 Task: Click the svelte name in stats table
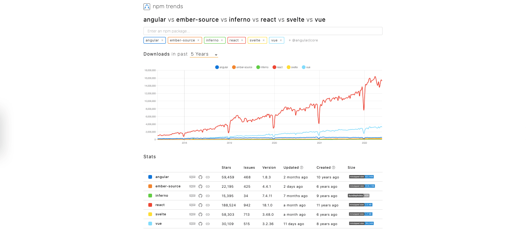(x=161, y=214)
